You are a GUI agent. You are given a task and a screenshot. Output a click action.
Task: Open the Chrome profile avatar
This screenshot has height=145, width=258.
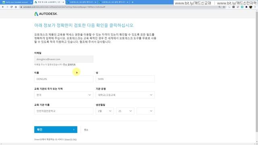[x=251, y=7]
